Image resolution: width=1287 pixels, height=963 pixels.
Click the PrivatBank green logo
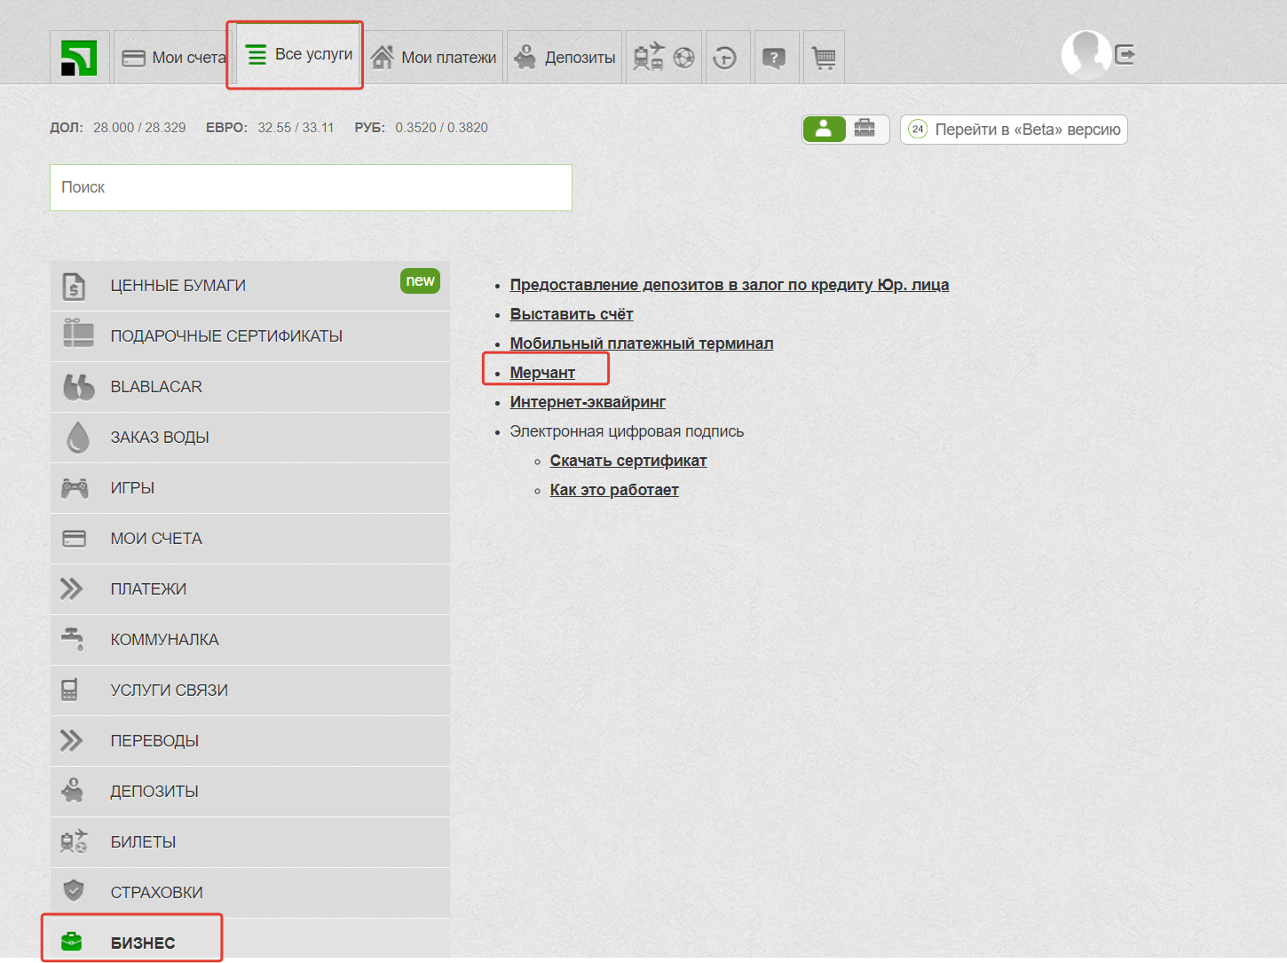[x=79, y=58]
